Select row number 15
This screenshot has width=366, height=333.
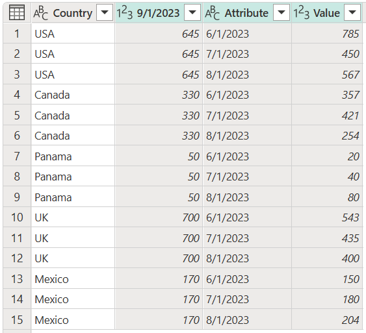click(x=17, y=320)
